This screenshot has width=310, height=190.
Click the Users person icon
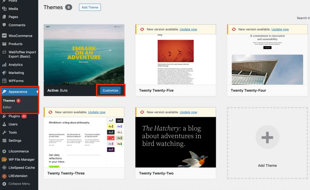[4, 124]
